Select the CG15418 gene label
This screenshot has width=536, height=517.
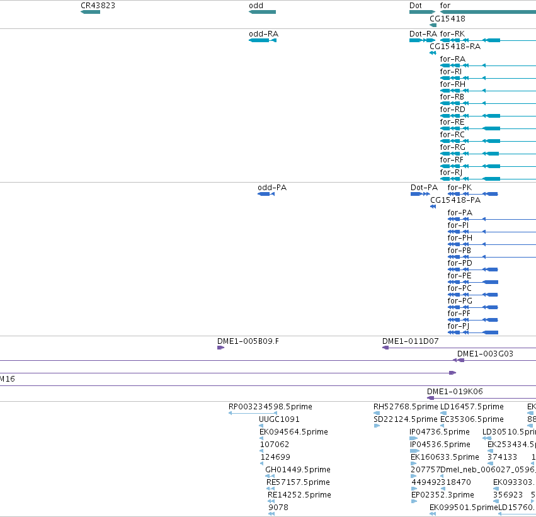[x=447, y=19]
